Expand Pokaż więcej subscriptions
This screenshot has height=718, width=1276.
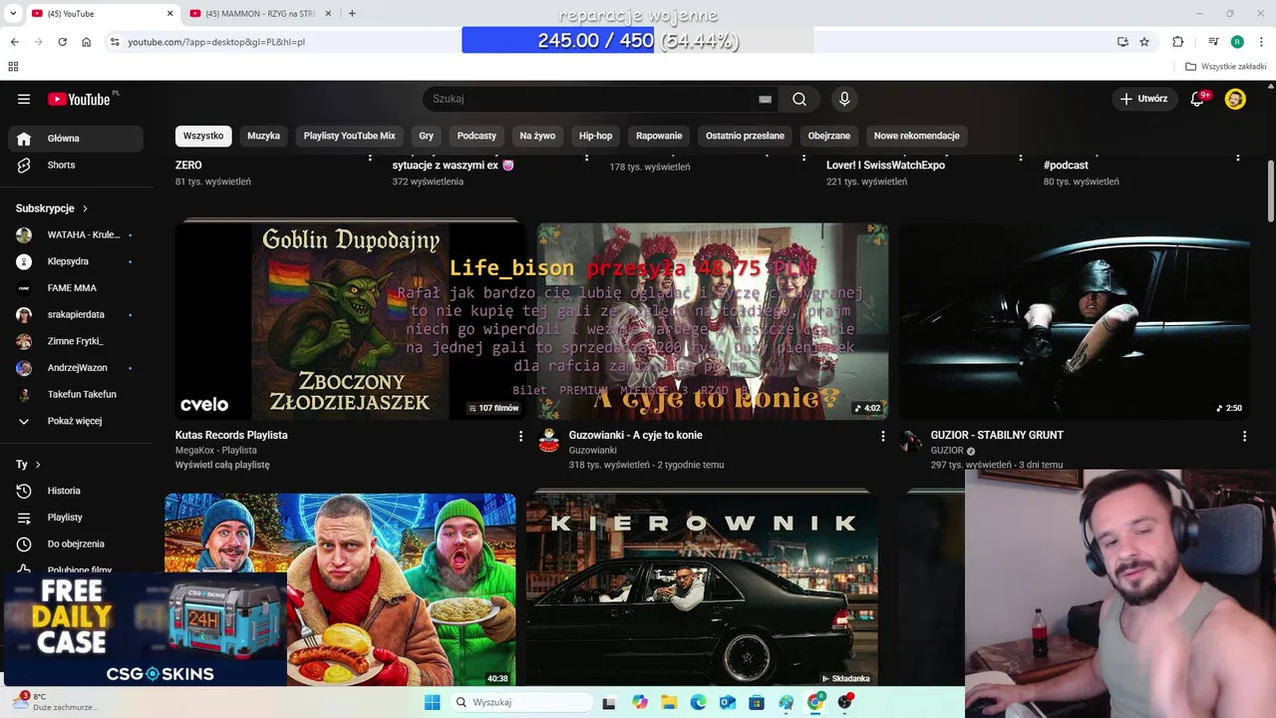click(75, 421)
